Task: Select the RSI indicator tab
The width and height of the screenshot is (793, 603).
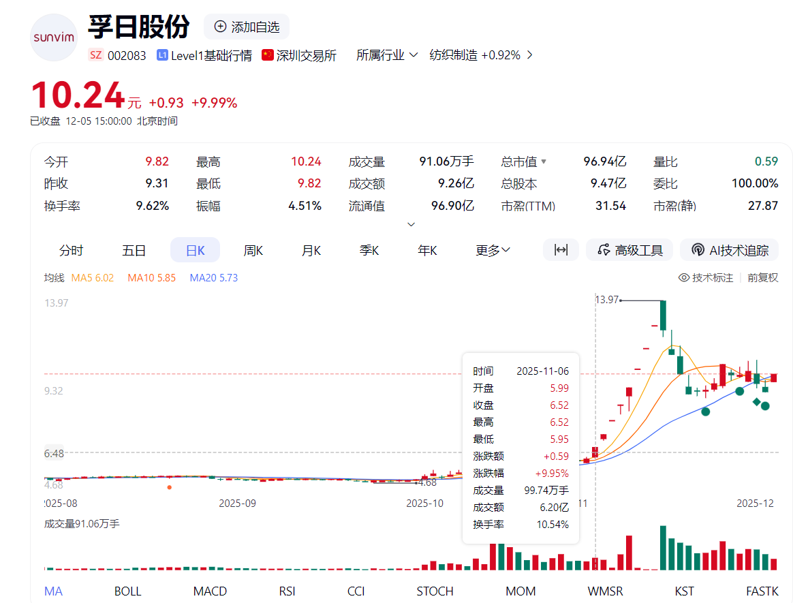Action: 287,591
